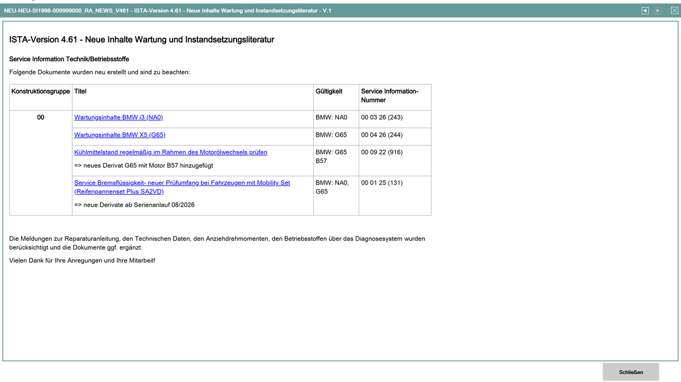
Task: Click the service number 00 03 26 (243)
Action: 382,117
